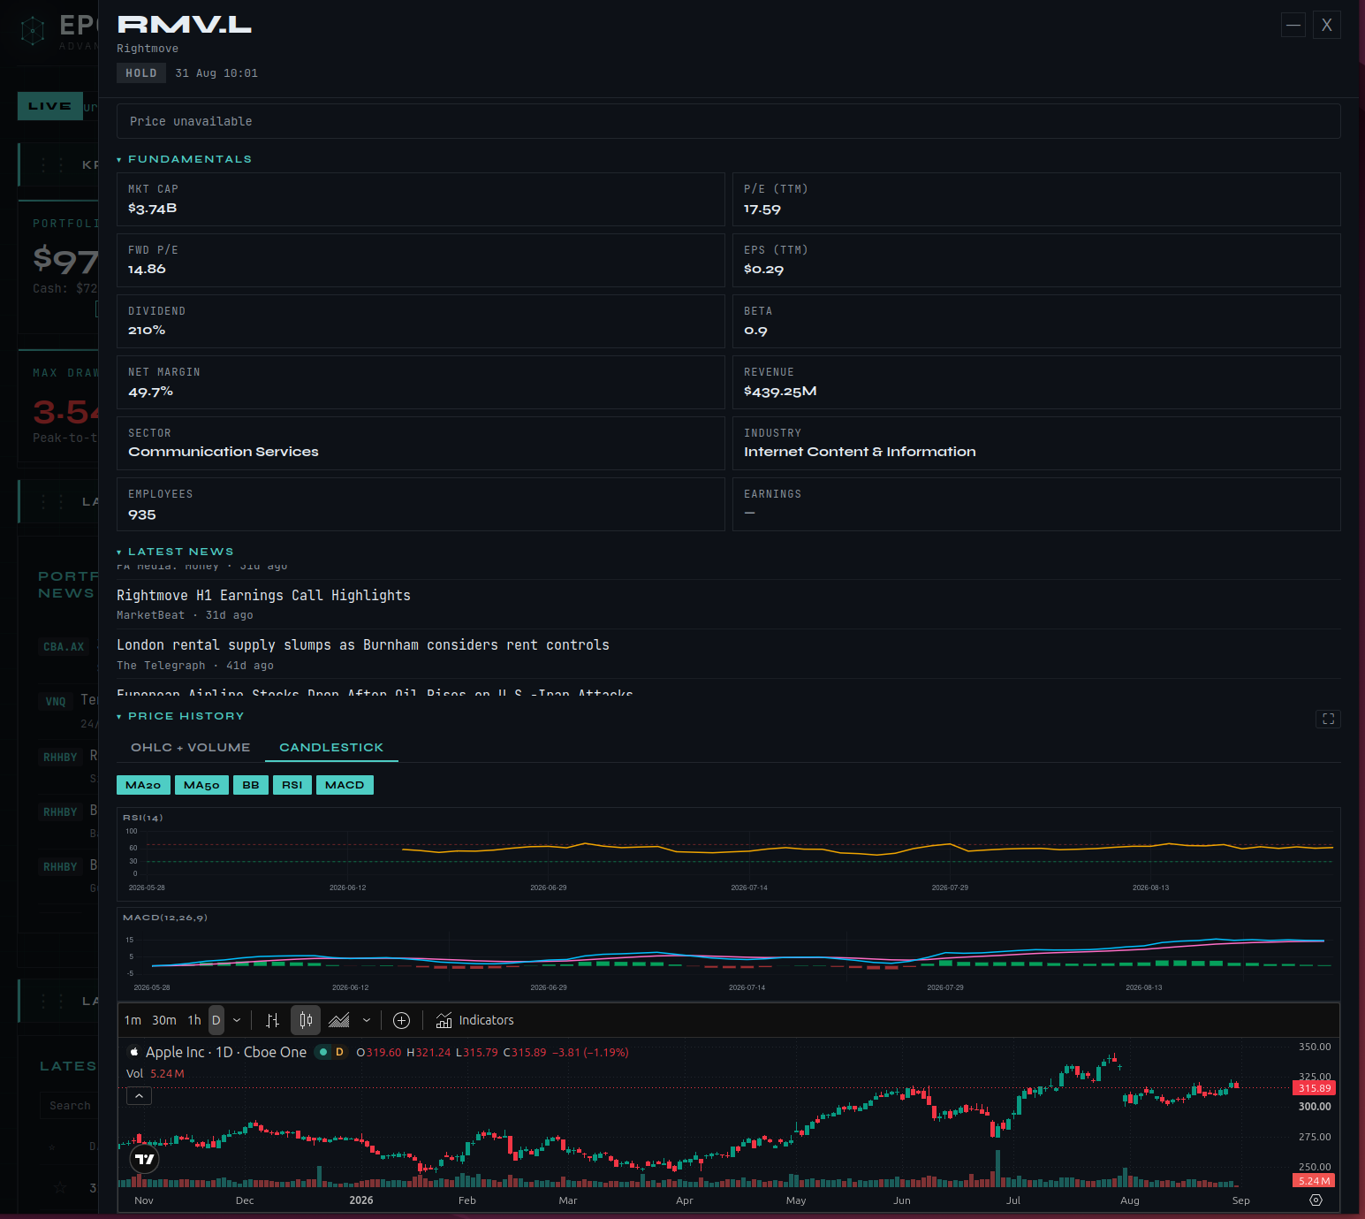Click the FWD P/E 14.86 card
The width and height of the screenshot is (1365, 1219).
tap(421, 261)
